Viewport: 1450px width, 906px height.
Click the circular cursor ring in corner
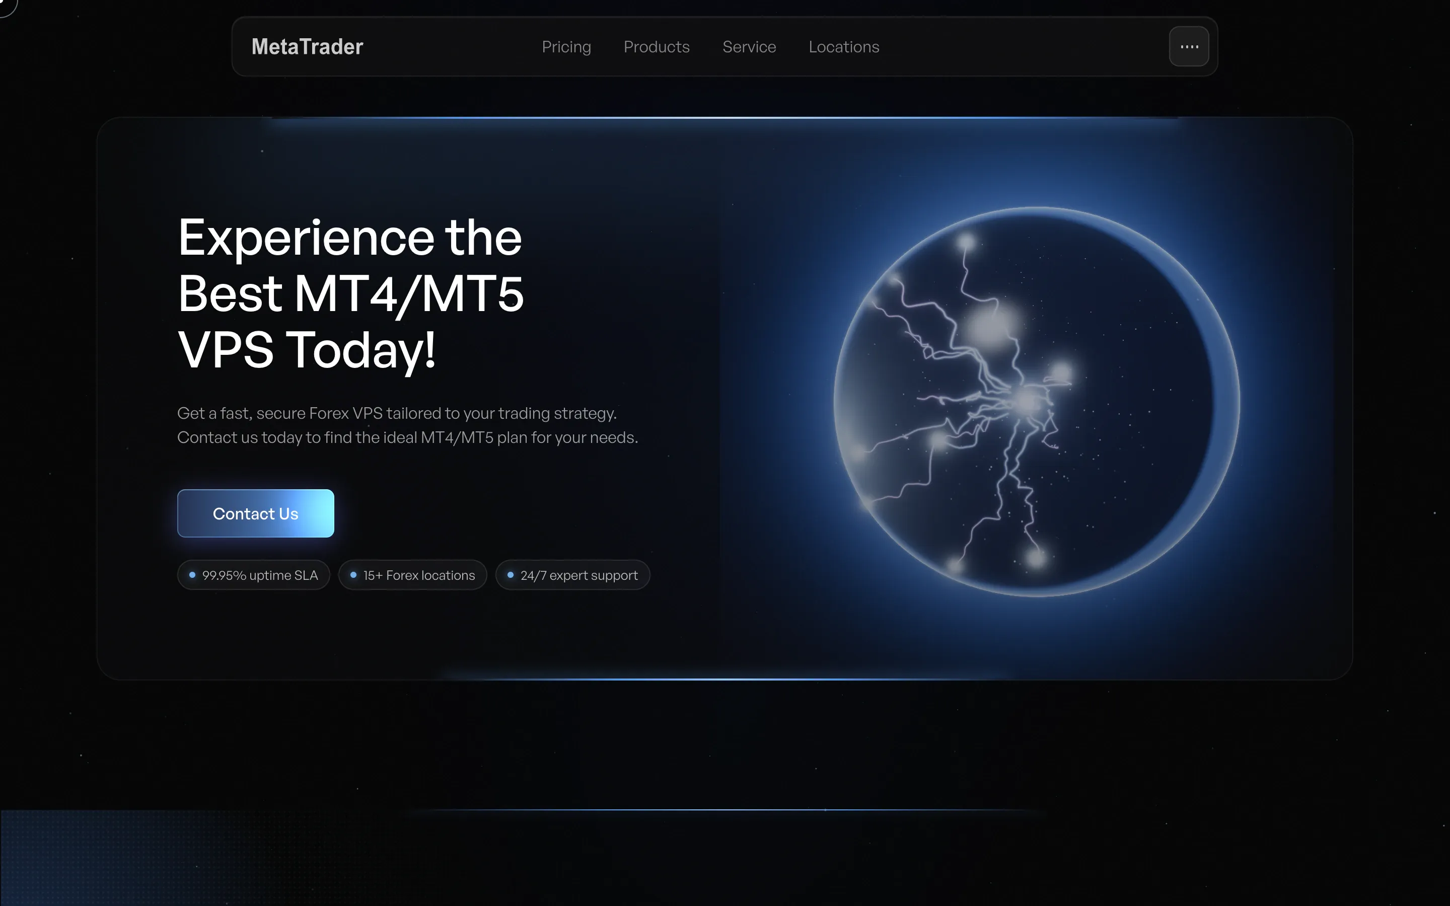click(6, 6)
